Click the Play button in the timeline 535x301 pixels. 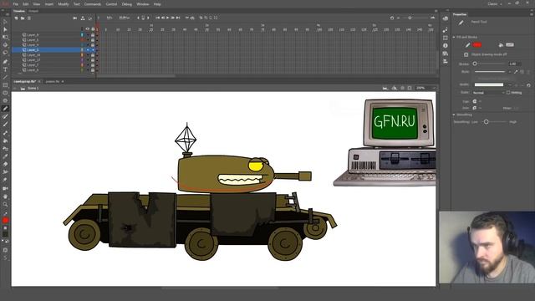click(x=167, y=18)
